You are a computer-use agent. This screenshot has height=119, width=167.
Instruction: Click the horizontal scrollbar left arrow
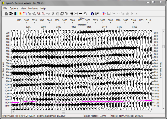13,112
